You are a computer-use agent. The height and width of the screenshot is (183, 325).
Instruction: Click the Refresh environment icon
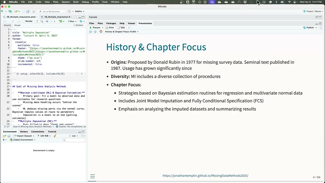(82, 136)
